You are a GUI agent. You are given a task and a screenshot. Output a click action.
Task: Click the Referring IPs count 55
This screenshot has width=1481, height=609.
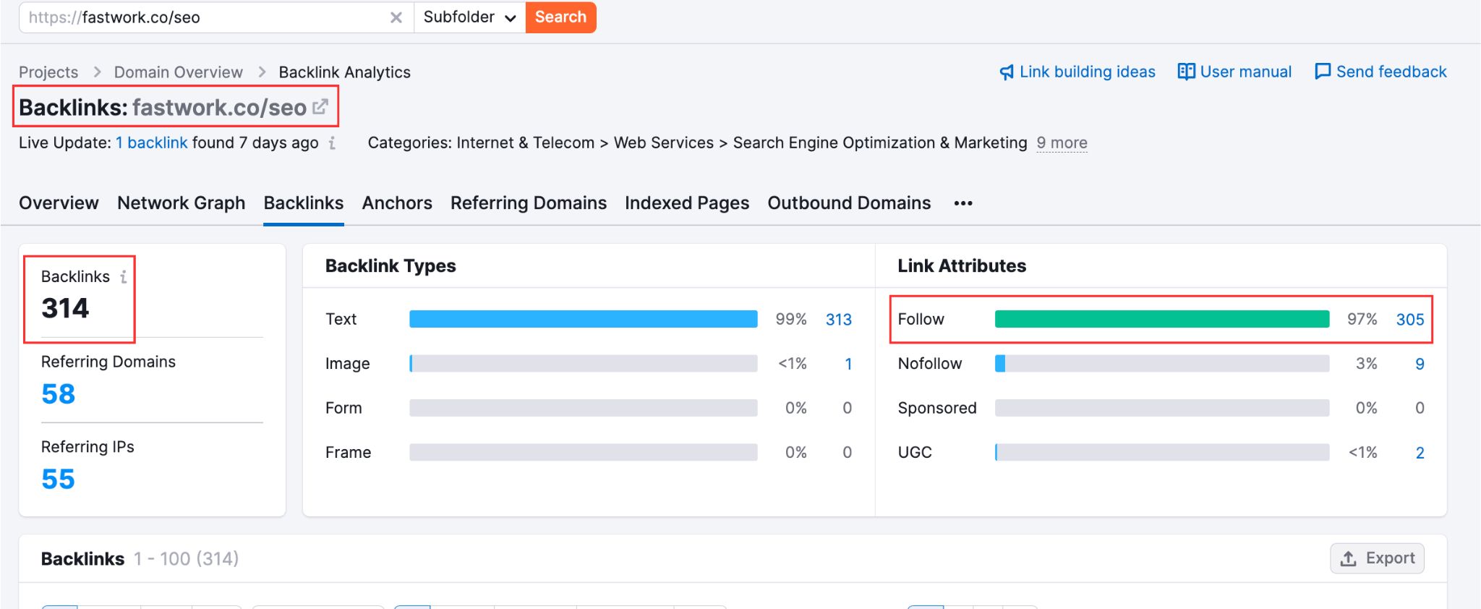click(59, 480)
